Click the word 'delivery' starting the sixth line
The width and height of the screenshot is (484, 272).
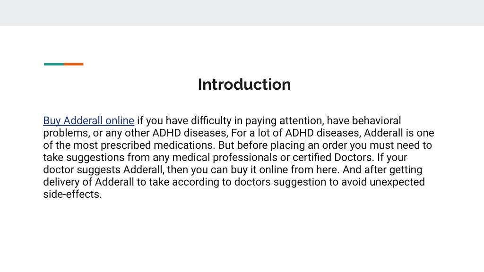click(x=61, y=183)
